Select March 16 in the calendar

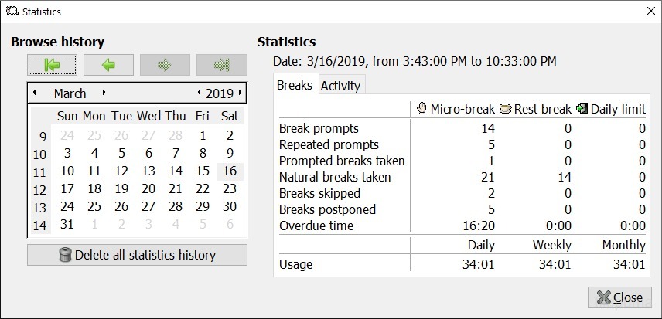(x=230, y=171)
